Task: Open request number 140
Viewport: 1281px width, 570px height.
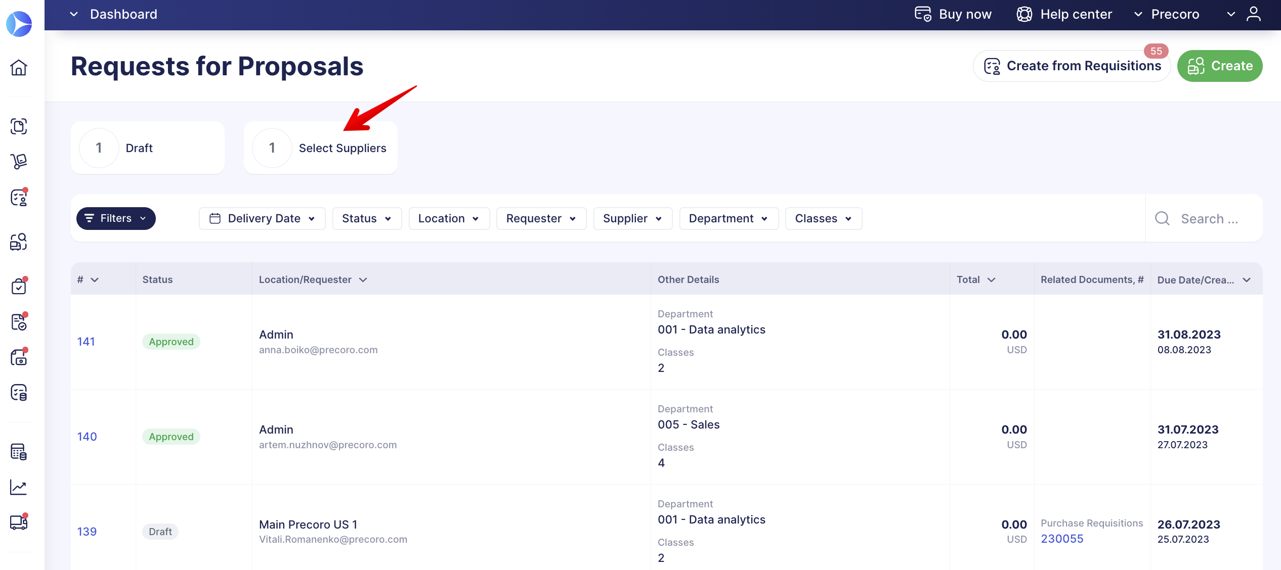Action: [x=87, y=437]
